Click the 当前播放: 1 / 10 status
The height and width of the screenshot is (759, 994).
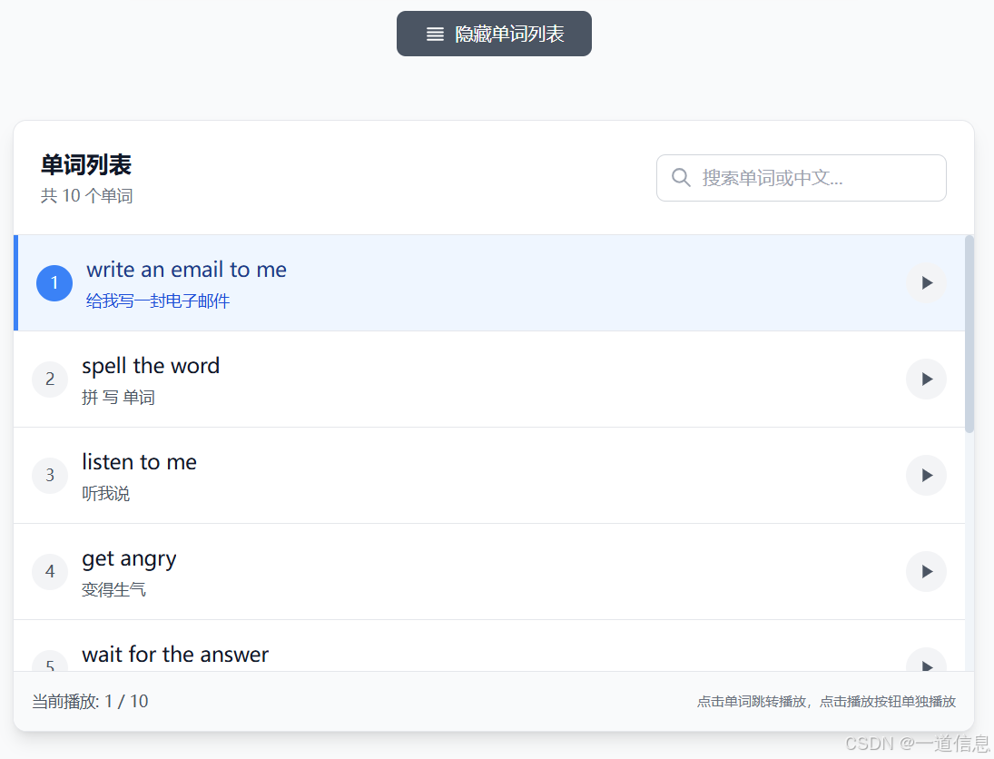click(90, 701)
